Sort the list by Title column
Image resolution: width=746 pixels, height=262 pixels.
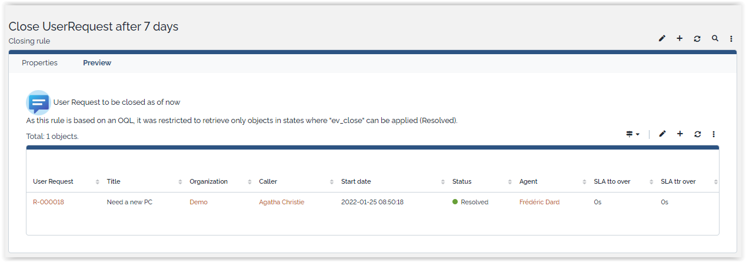(x=114, y=181)
